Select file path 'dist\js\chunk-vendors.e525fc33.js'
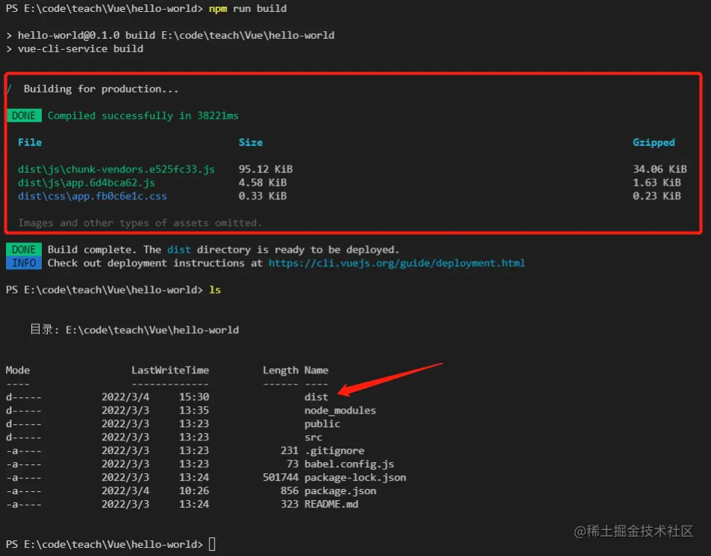The image size is (711, 556). [116, 169]
